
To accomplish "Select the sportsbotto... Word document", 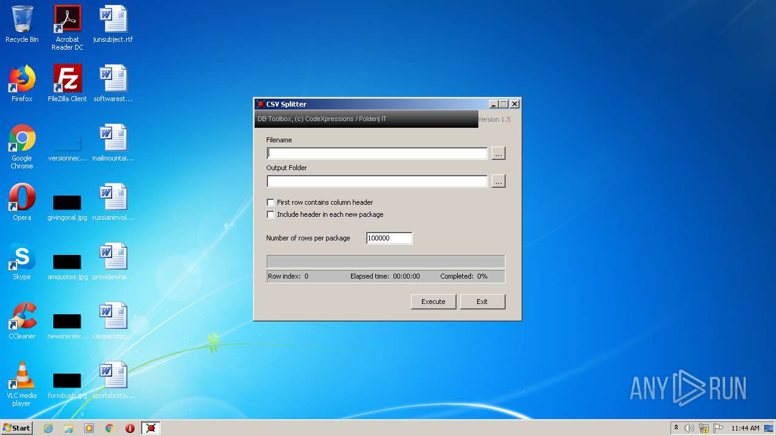I will [113, 381].
